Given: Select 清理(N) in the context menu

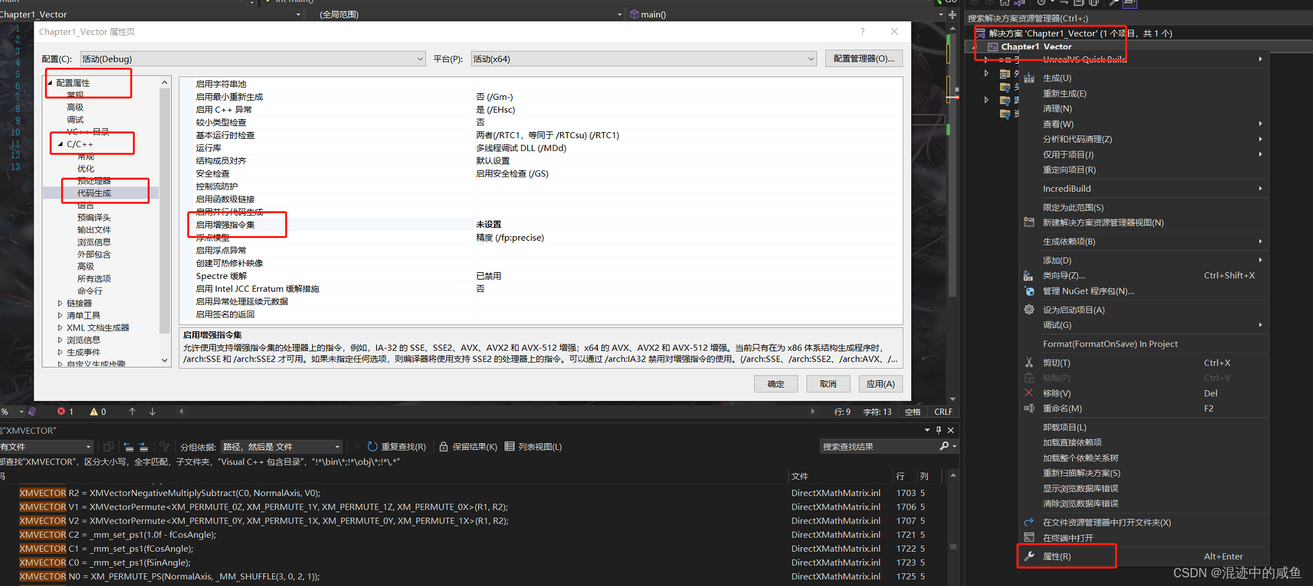Looking at the screenshot, I should point(1144,108).
